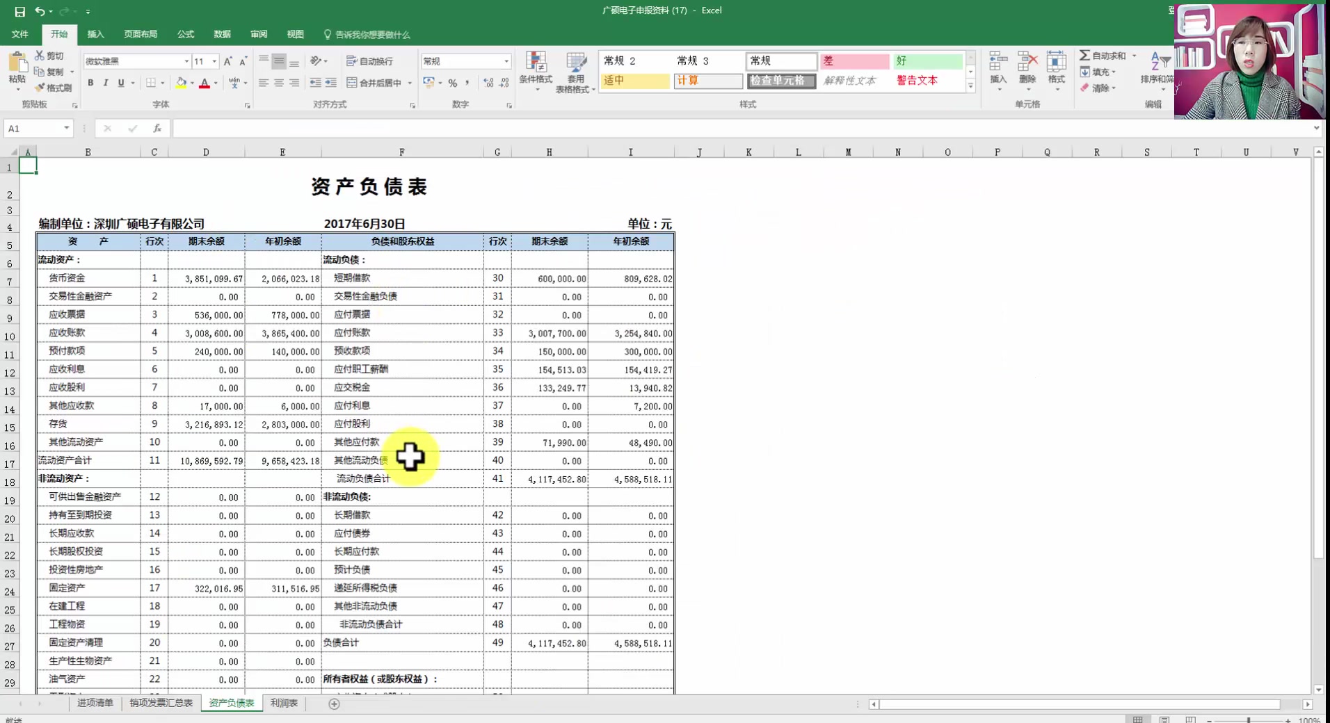Open the font size dropdown
The height and width of the screenshot is (723, 1330).
(214, 61)
